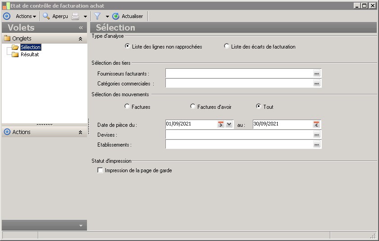Collapse the Volets side pane

(x=81, y=27)
